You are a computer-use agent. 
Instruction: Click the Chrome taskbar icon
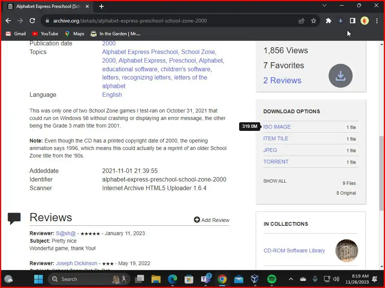222,279
